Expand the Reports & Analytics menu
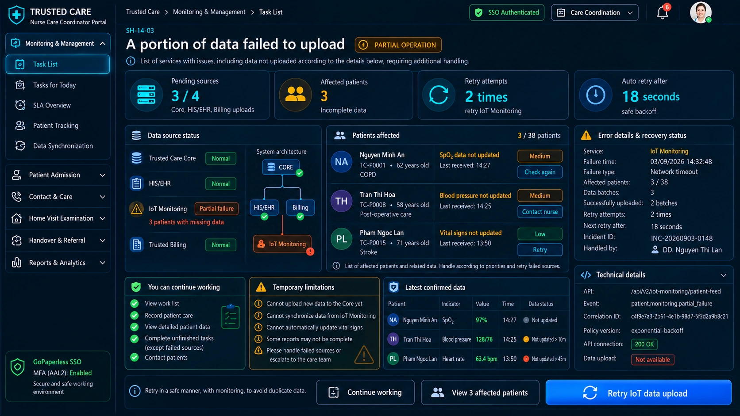The height and width of the screenshot is (416, 740). coord(58,263)
